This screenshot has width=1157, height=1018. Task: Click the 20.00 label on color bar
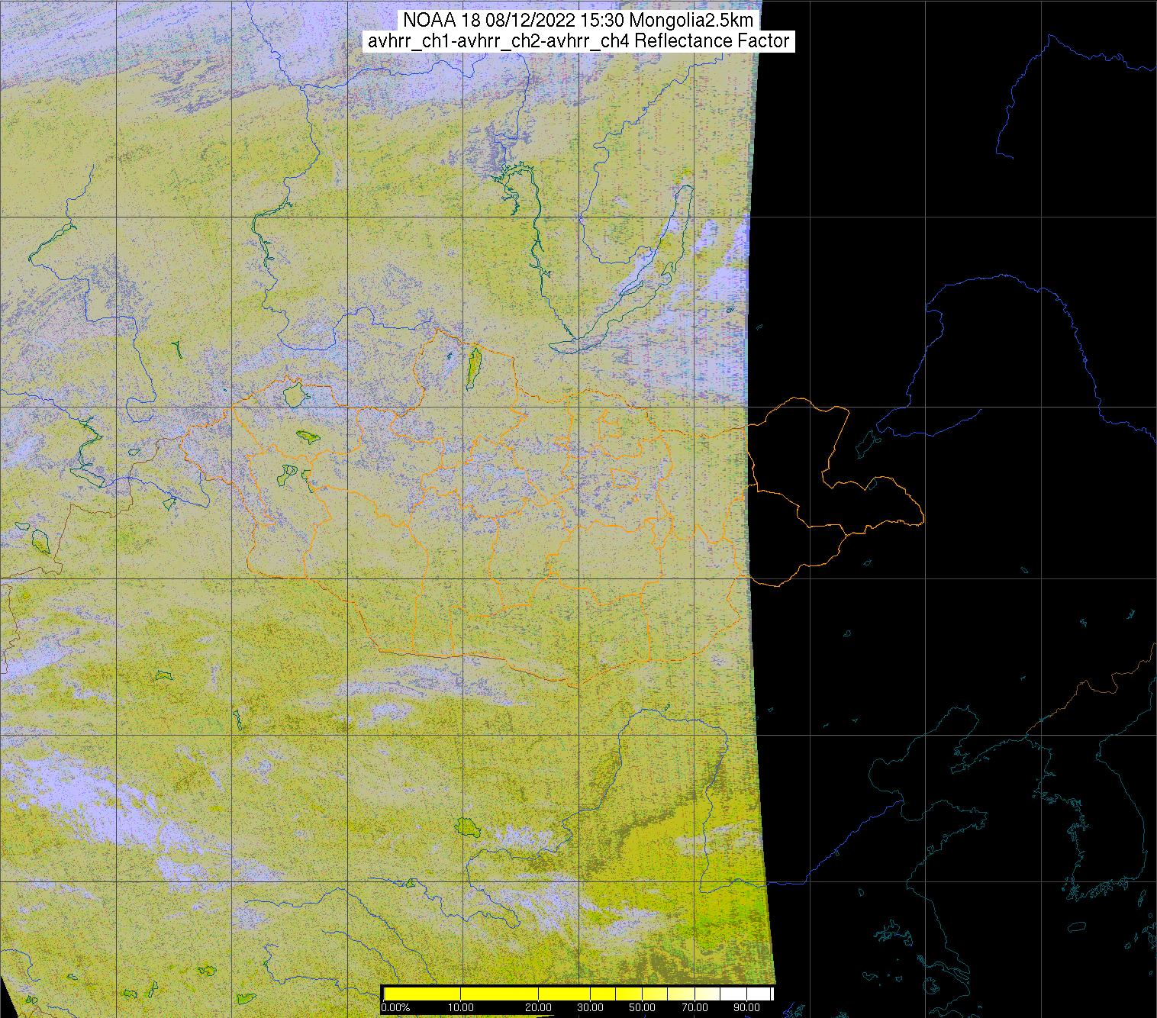pyautogui.click(x=539, y=1009)
